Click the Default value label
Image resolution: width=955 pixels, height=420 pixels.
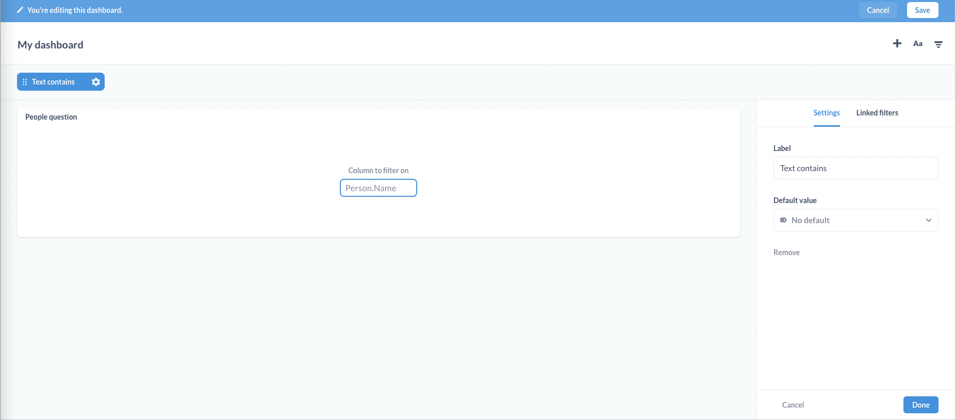point(795,200)
